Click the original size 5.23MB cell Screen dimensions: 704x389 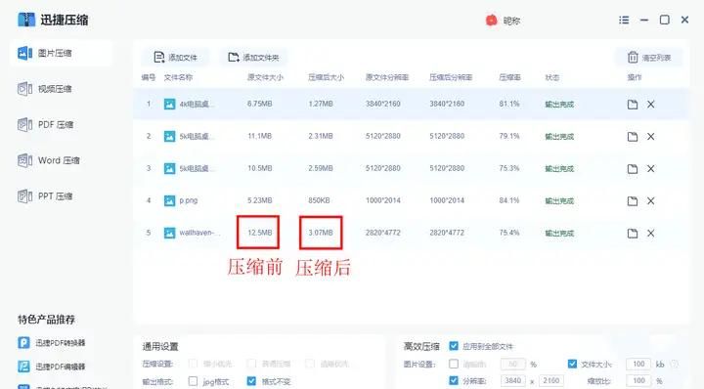click(259, 200)
